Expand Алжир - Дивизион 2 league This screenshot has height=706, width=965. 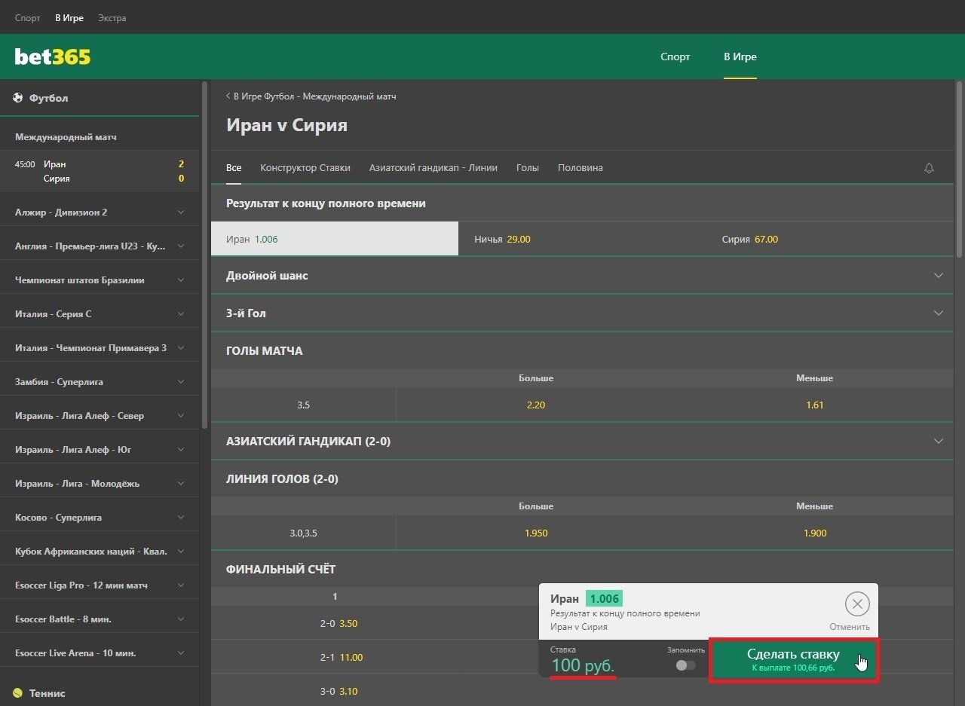(180, 212)
